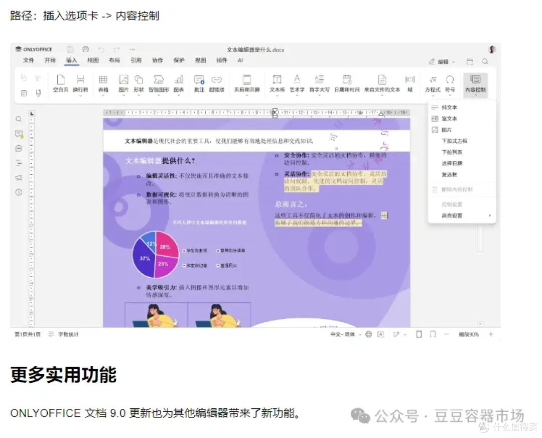
Task: Click the user avatar picture
Action: click(492, 49)
